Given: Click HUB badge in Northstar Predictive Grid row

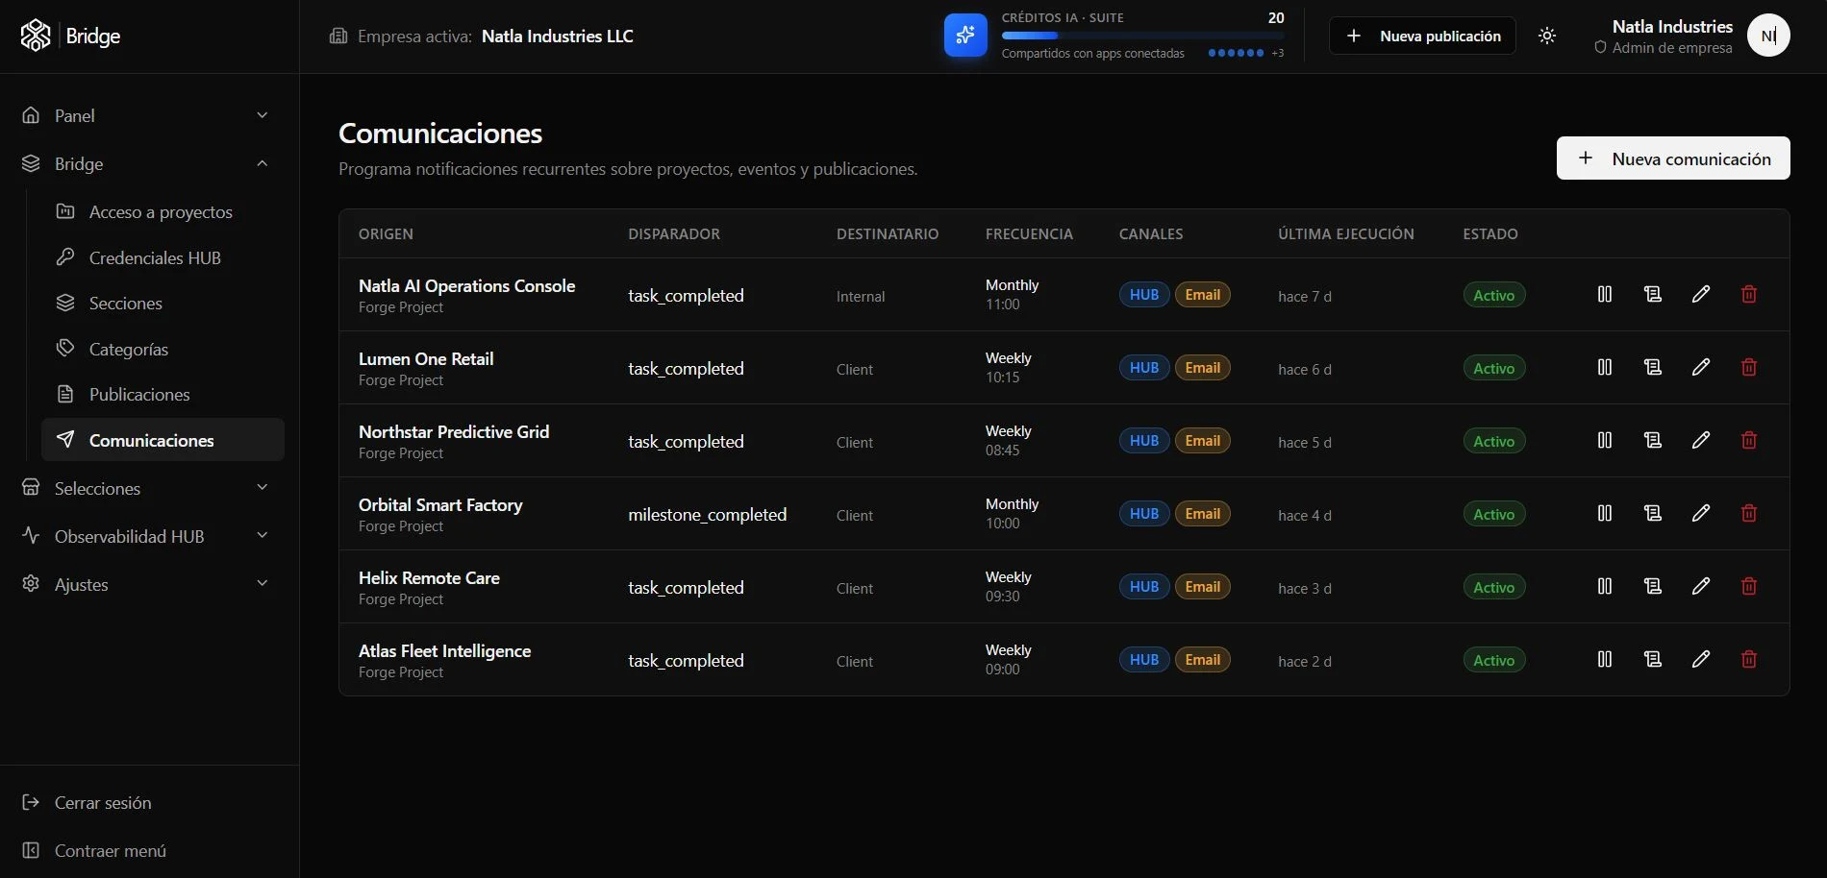Looking at the screenshot, I should coord(1144,441).
